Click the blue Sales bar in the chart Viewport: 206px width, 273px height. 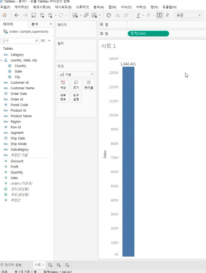(128, 162)
